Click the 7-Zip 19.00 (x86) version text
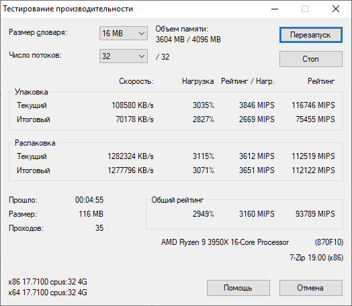This screenshot has width=352, height=306. [x=316, y=258]
